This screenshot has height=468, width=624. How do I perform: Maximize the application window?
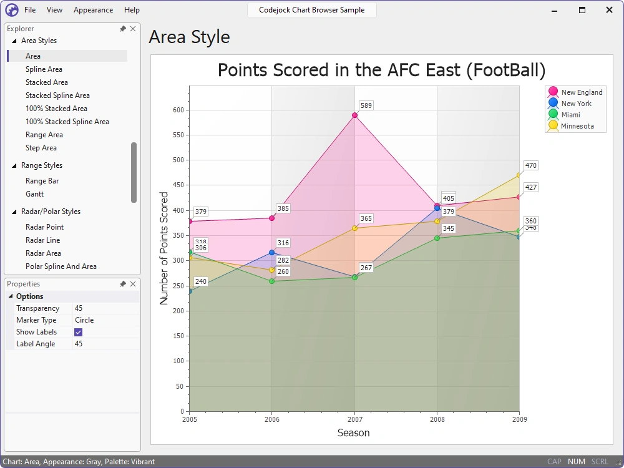tap(582, 10)
